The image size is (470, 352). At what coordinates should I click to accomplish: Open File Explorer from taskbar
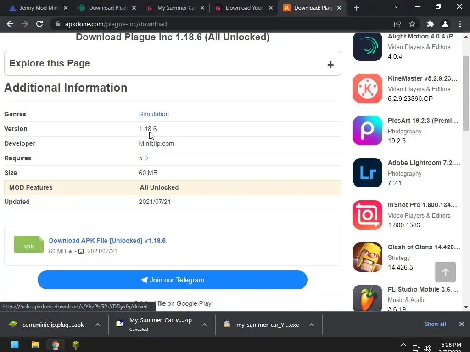pos(35,345)
